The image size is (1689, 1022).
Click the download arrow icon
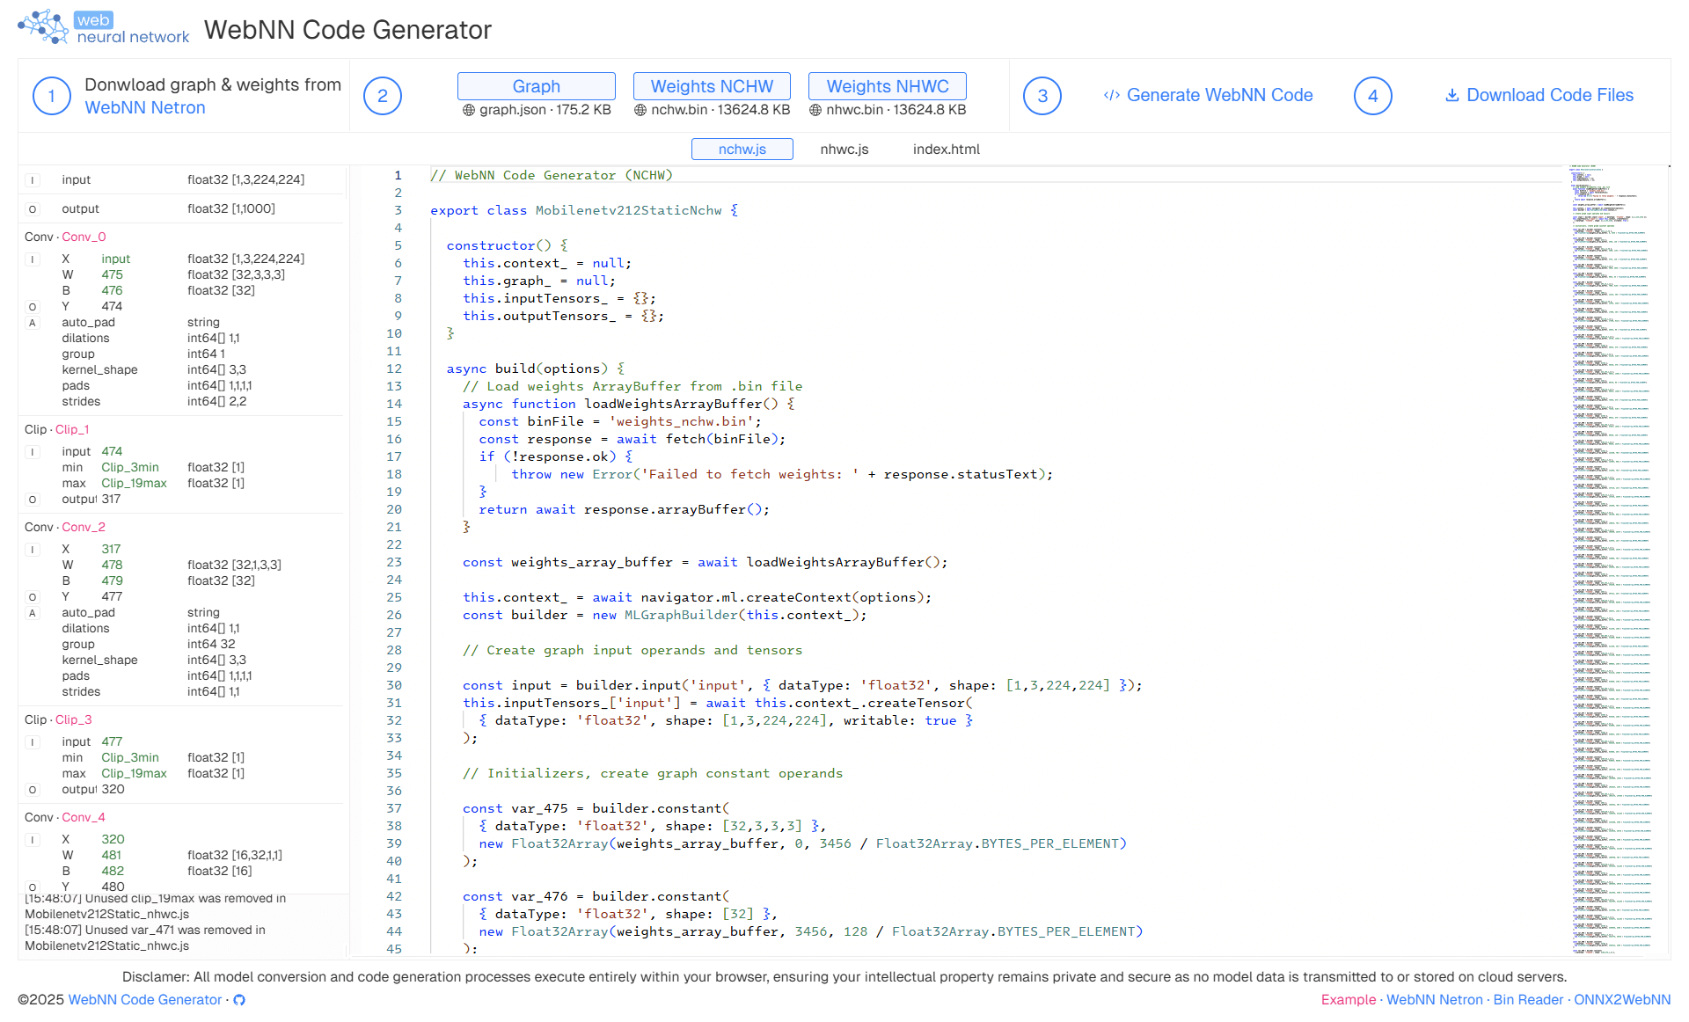point(1451,95)
